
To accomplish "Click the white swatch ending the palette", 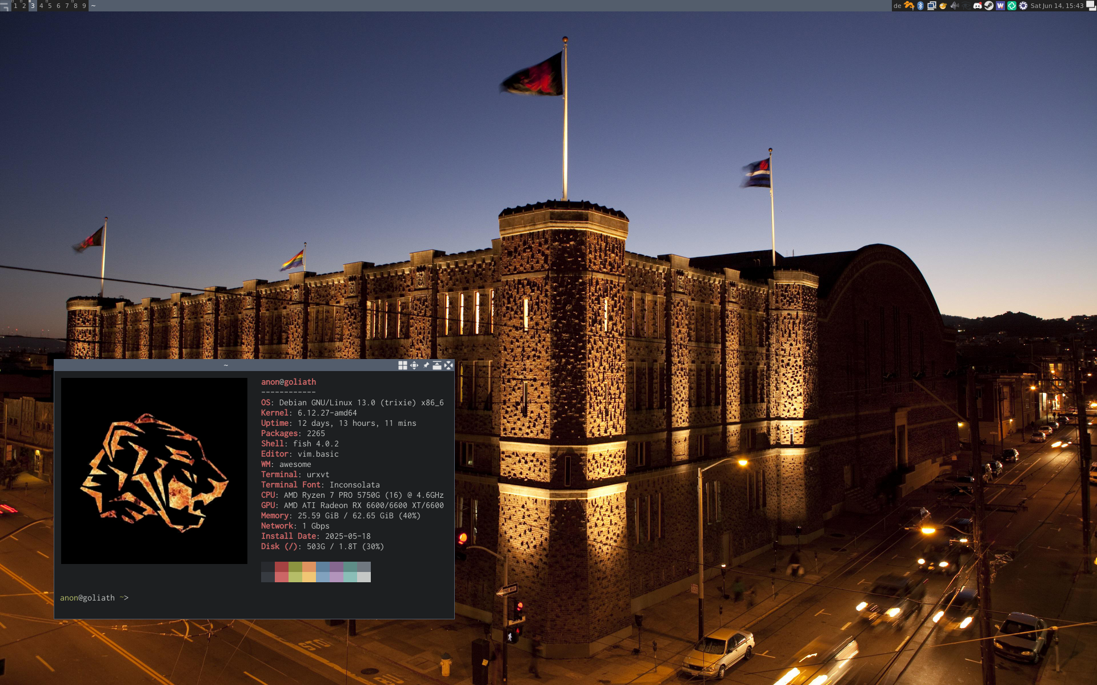I will [364, 577].
